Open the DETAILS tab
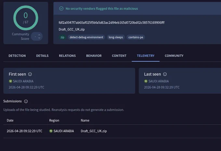221x151 pixels. 42,56
